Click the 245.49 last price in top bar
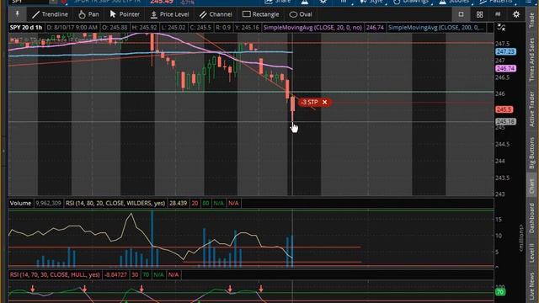The width and height of the screenshot is (539, 303). click(x=162, y=2)
